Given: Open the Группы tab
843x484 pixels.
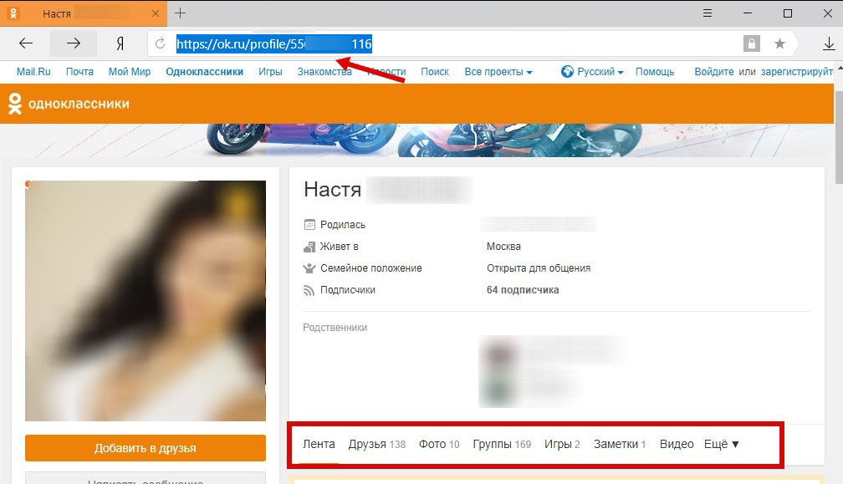Looking at the screenshot, I should 501,444.
